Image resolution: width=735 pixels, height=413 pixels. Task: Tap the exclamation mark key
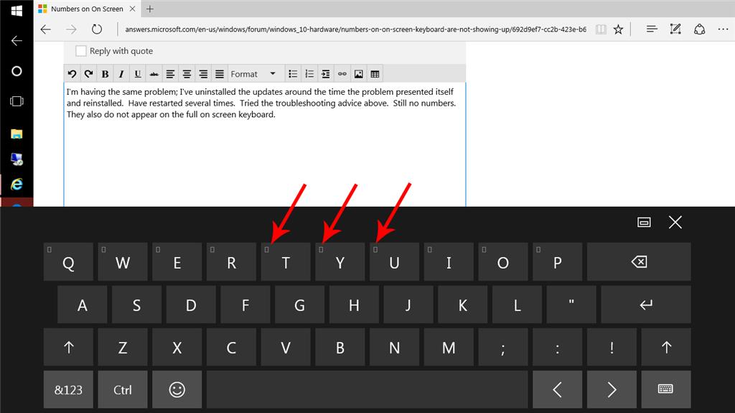pyautogui.click(x=612, y=347)
